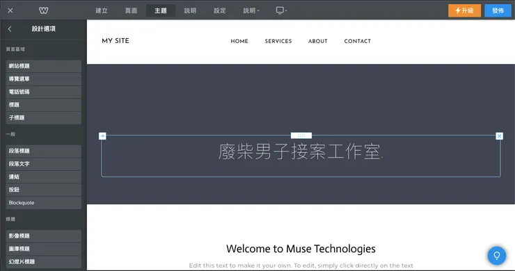The height and width of the screenshot is (271, 515).
Task: Open the 按鈕 design option
Action: click(x=43, y=190)
